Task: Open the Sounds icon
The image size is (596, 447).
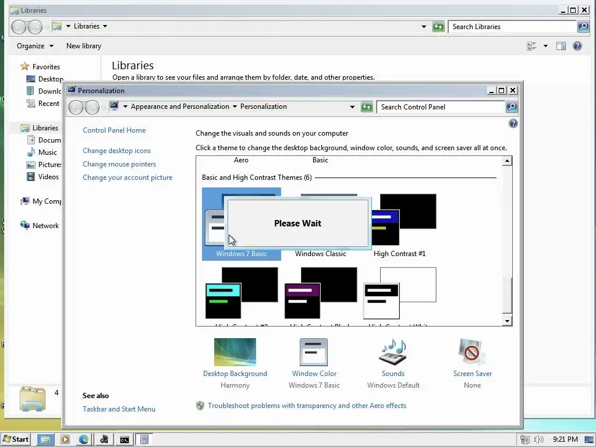Action: tap(393, 352)
